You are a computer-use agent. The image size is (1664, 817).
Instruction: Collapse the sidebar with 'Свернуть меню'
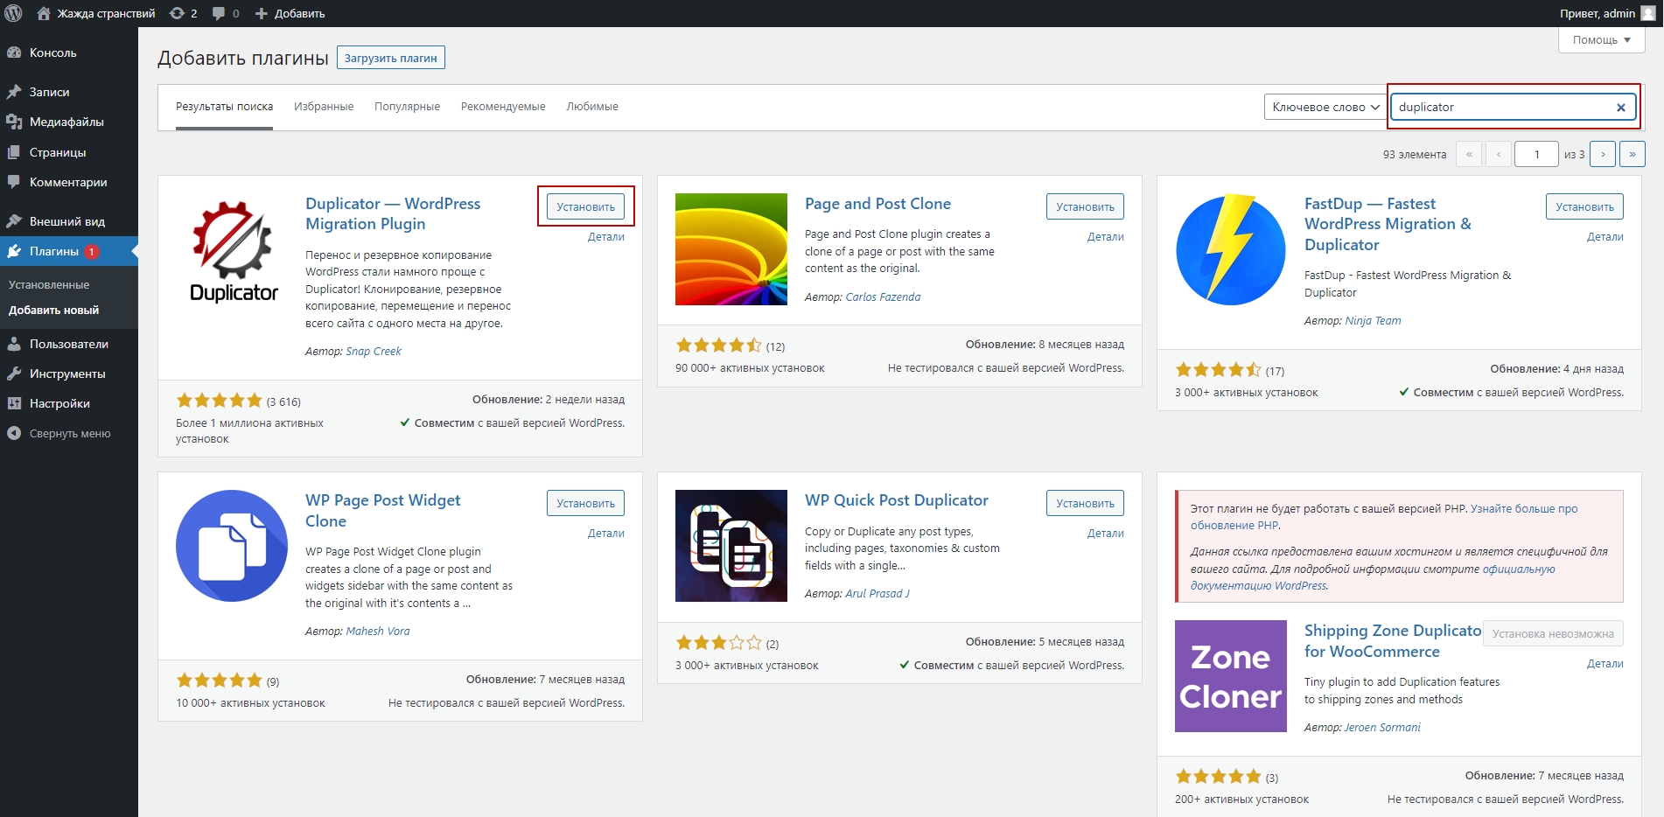pos(69,433)
